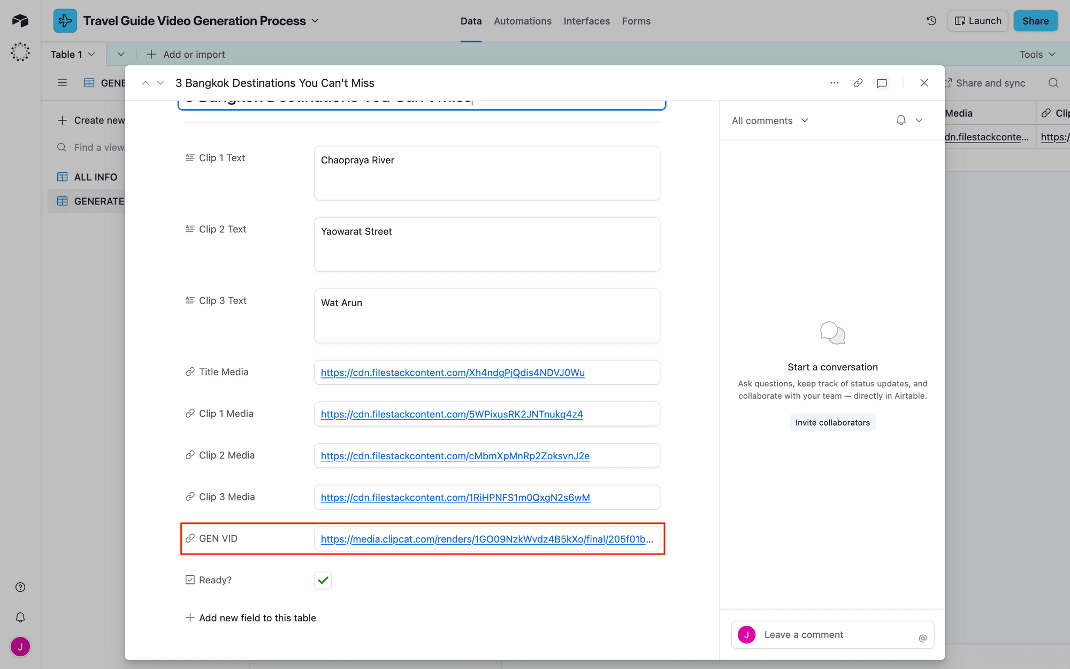Toggle comment notification bell in comments panel
1070x669 pixels.
pos(901,120)
